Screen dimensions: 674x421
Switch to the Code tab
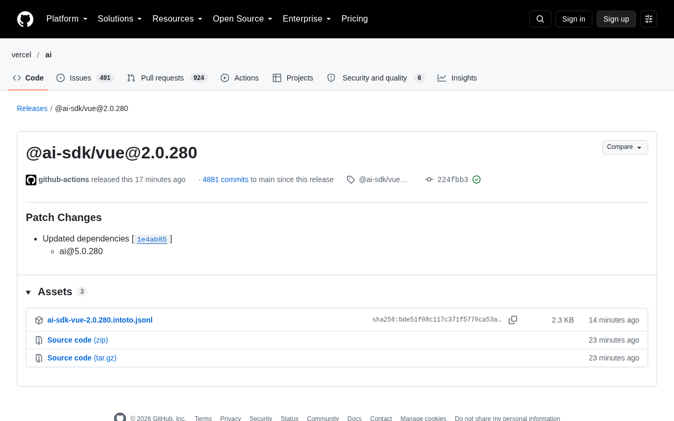(28, 78)
